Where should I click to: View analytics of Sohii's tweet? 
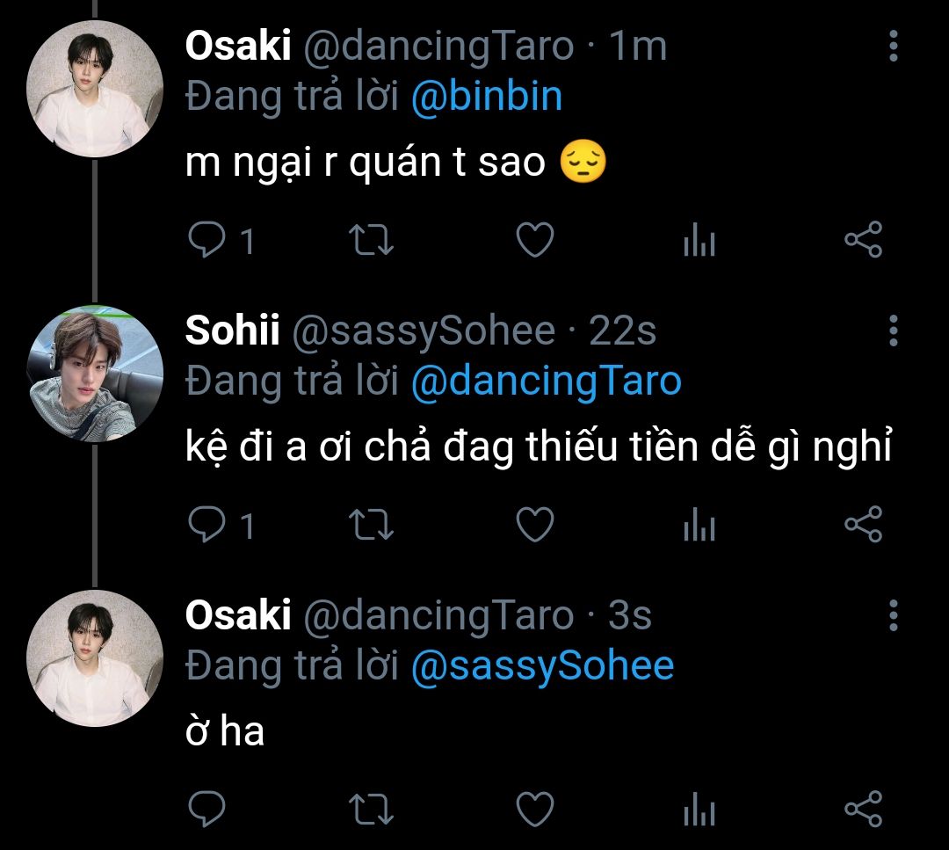[x=699, y=524]
